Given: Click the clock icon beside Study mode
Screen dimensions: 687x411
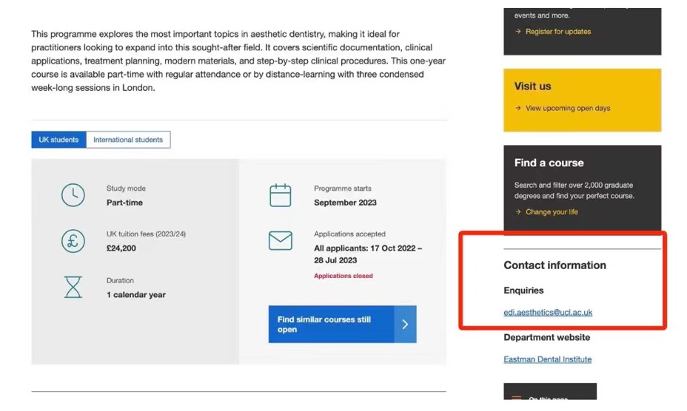Looking at the screenshot, I should pos(73,195).
